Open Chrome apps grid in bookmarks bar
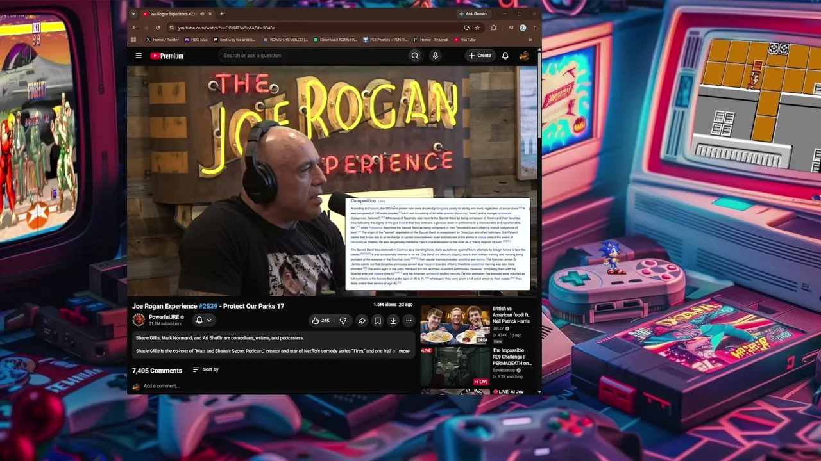 (x=133, y=40)
